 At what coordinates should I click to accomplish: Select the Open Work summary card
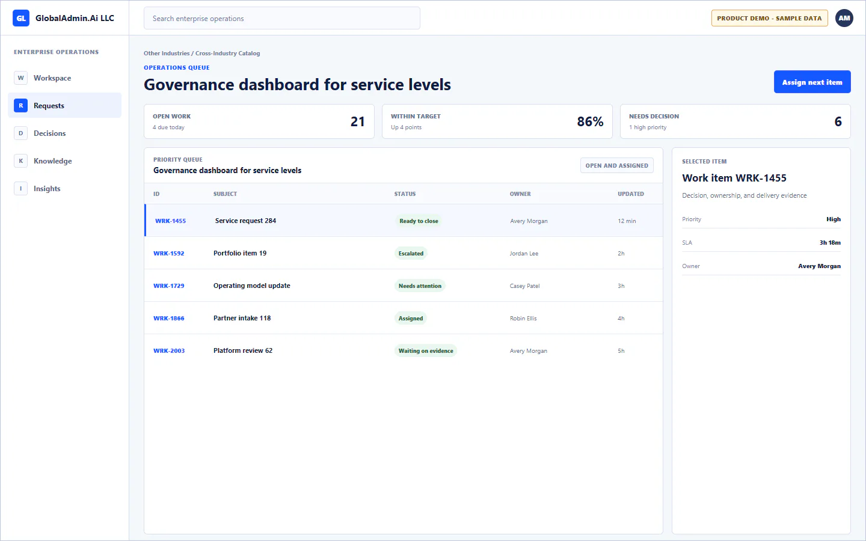click(259, 121)
